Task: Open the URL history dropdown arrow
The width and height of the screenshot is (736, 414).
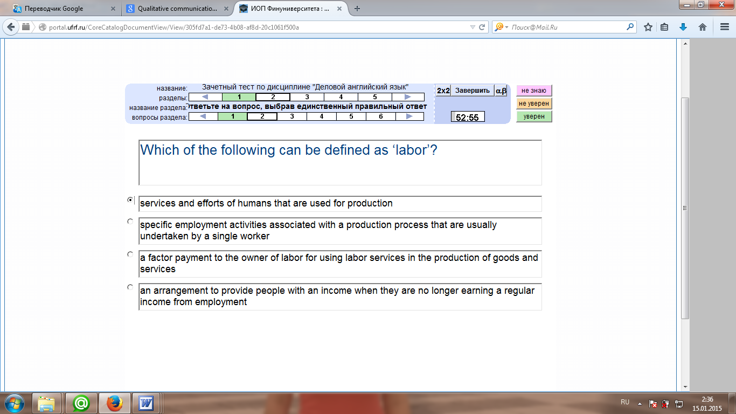Action: pyautogui.click(x=473, y=27)
